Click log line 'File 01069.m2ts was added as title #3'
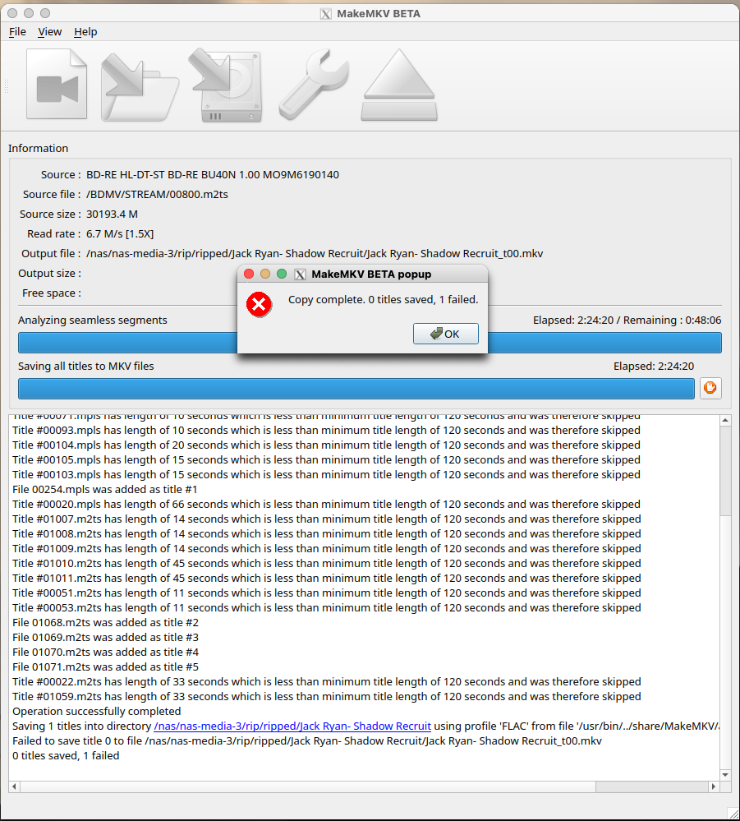This screenshot has width=740, height=821. (x=106, y=637)
